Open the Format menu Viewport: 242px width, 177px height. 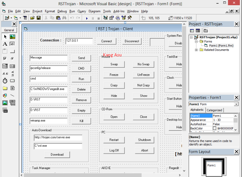point(50,11)
